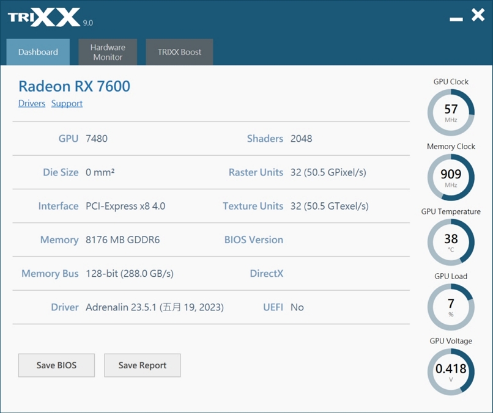The width and height of the screenshot is (493, 413).
Task: Switch to the Dashboard tab
Action: (x=38, y=52)
